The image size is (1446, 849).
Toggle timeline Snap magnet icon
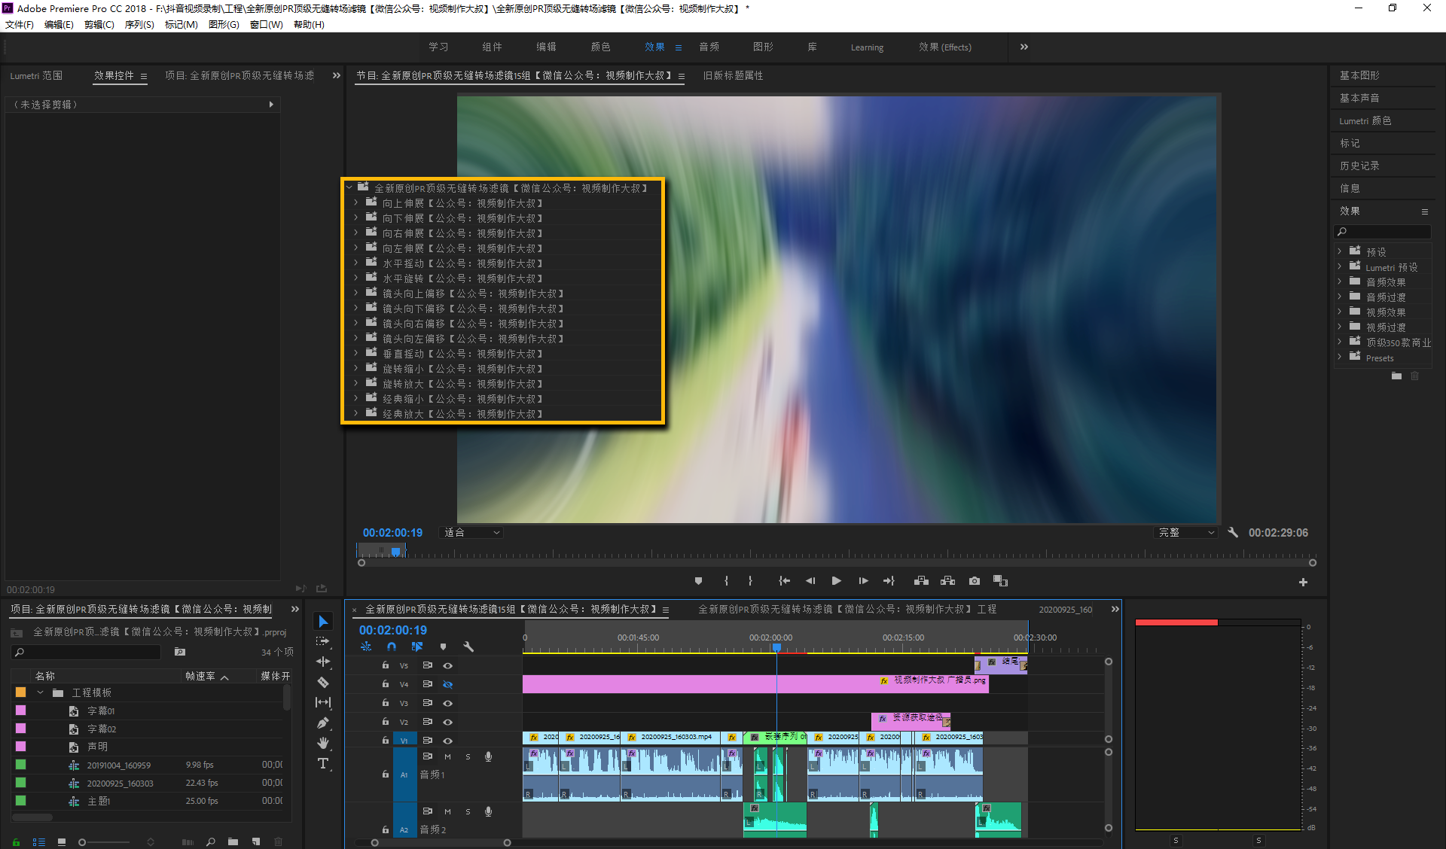[392, 647]
